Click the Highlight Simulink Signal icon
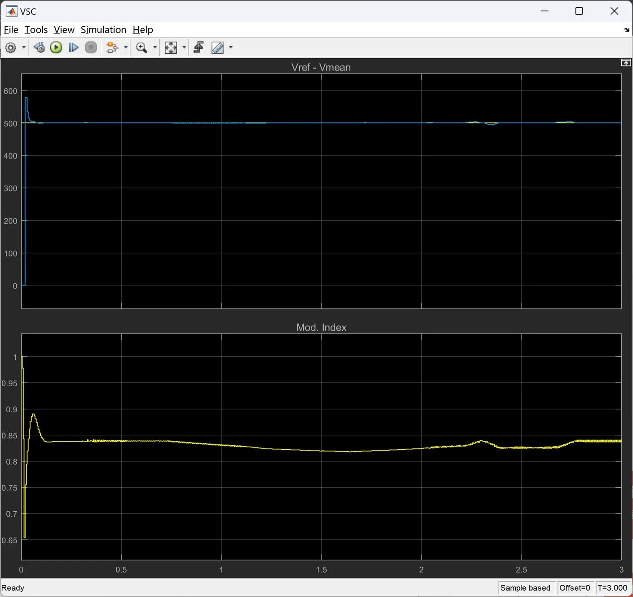 (x=112, y=47)
